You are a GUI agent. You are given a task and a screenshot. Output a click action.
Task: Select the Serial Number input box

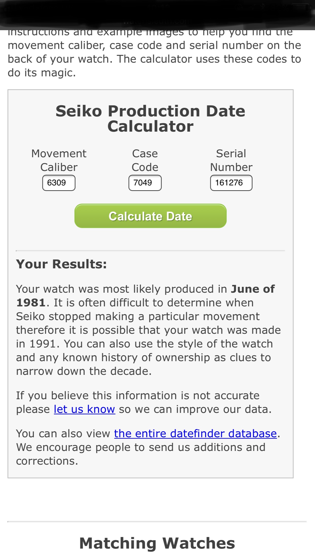pyautogui.click(x=231, y=183)
